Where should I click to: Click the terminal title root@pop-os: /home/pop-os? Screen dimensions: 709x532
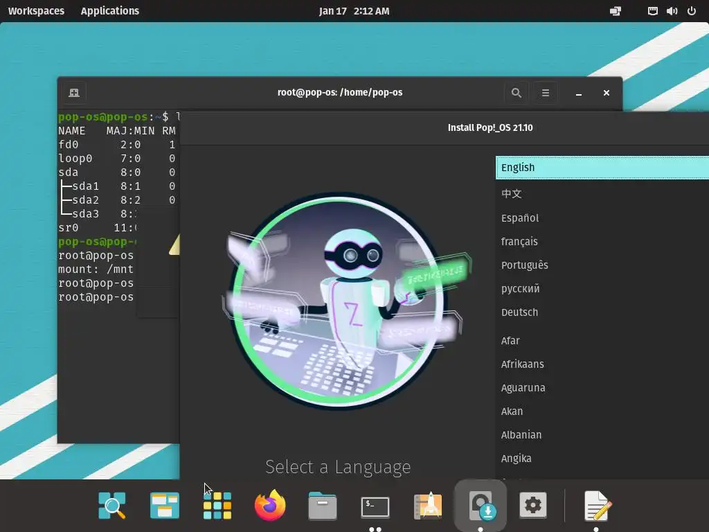[x=340, y=92]
